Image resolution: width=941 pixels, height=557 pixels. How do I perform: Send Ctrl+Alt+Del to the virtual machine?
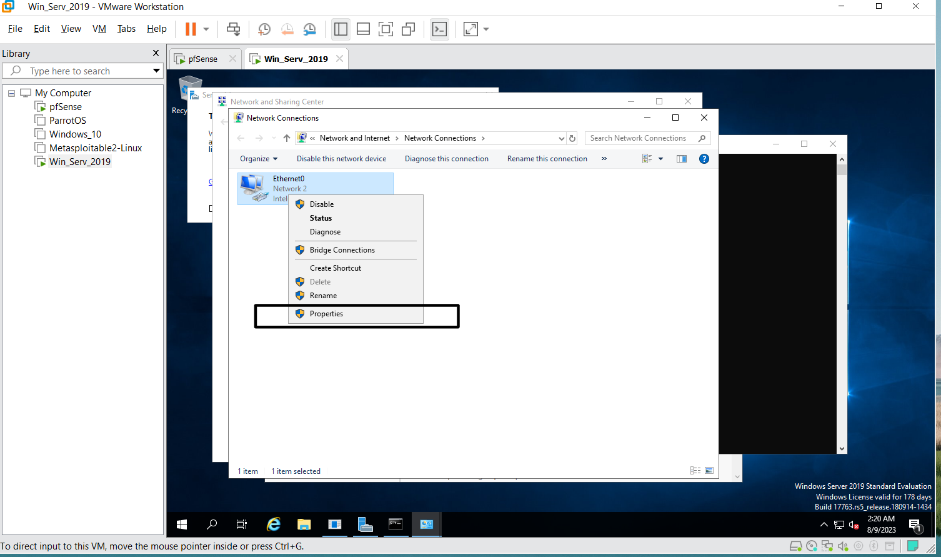click(233, 29)
